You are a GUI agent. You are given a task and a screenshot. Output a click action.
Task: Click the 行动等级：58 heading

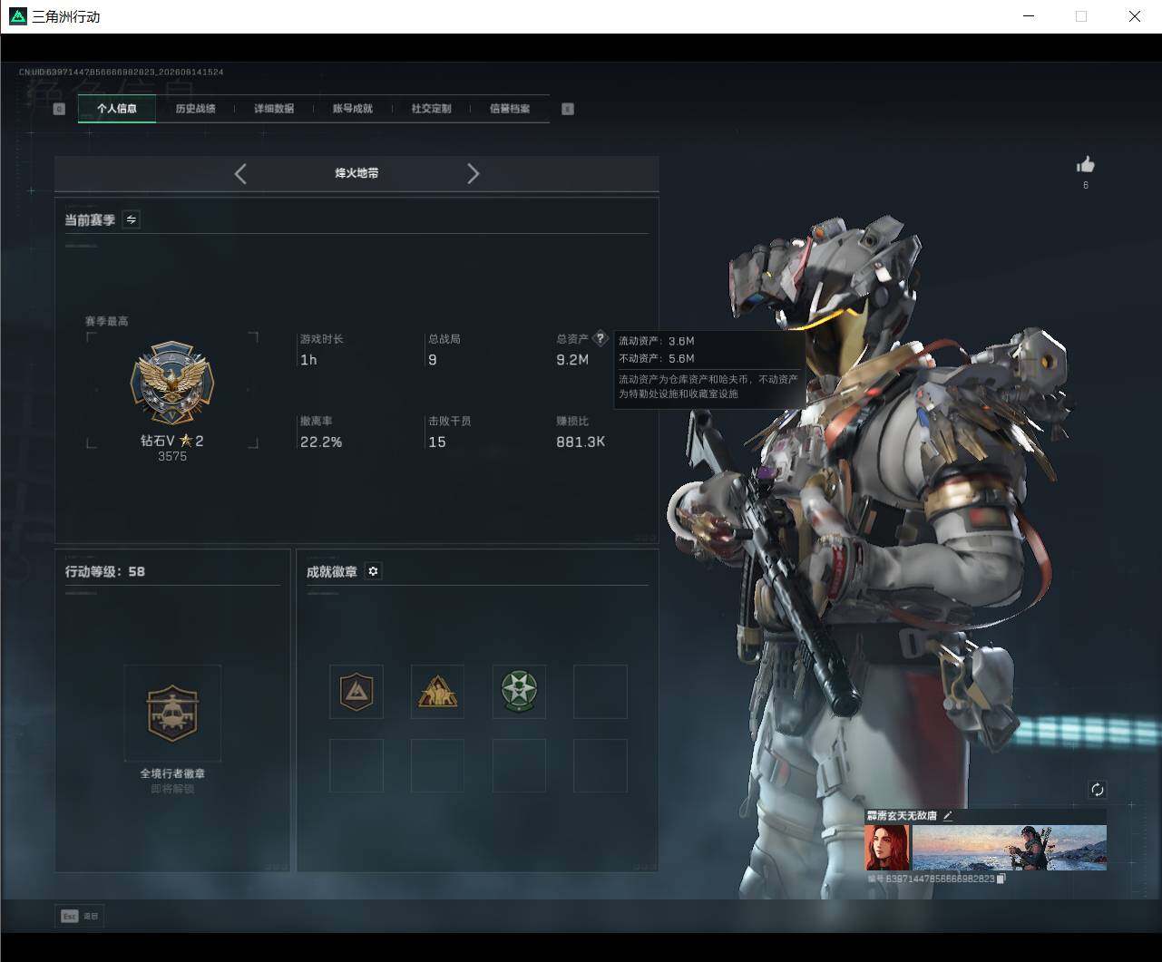pyautogui.click(x=105, y=571)
